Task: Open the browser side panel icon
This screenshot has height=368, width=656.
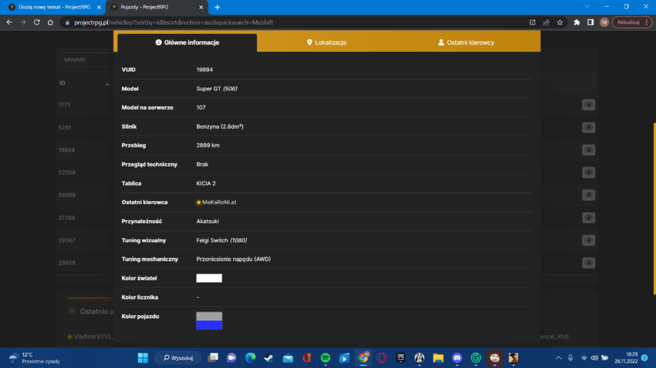Action: 590,22
